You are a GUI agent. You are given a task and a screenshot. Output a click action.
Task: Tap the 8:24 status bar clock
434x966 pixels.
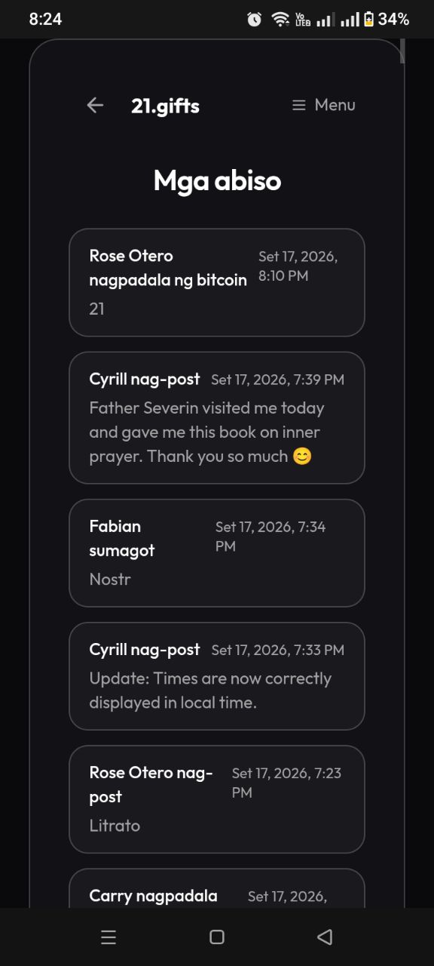[45, 20]
